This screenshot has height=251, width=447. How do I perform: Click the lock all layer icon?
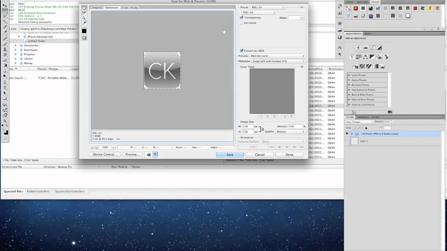click(366, 128)
